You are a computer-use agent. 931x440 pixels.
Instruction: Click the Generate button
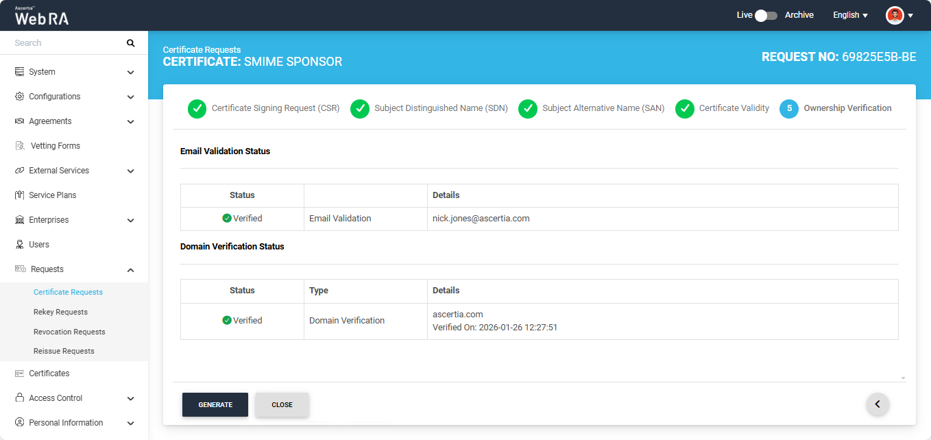[x=215, y=405]
